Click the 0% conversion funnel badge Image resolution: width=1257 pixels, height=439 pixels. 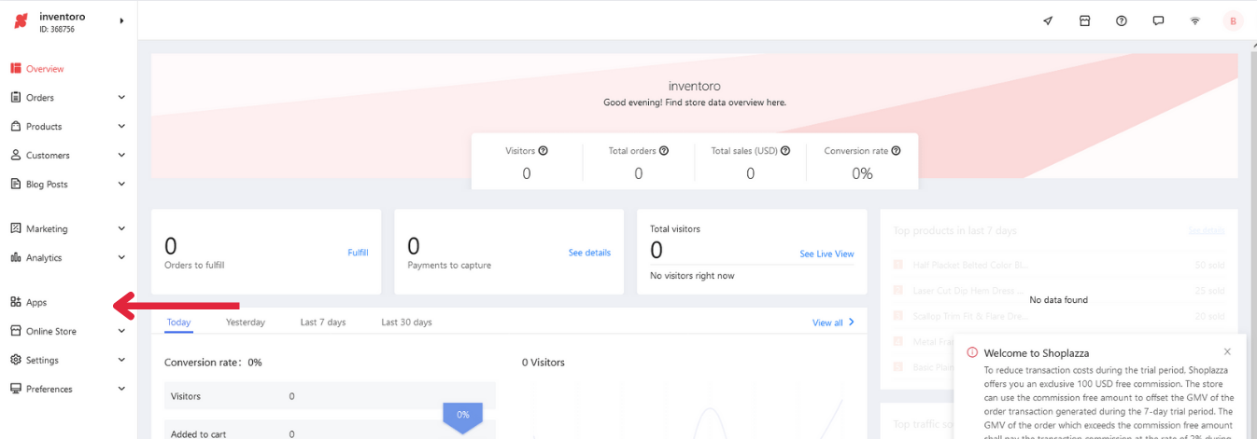pos(462,416)
